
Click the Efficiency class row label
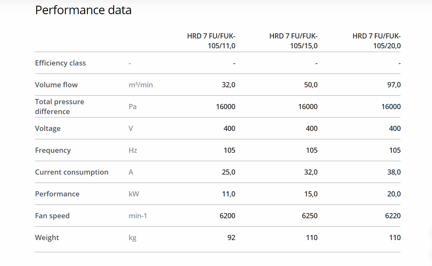tap(60, 63)
